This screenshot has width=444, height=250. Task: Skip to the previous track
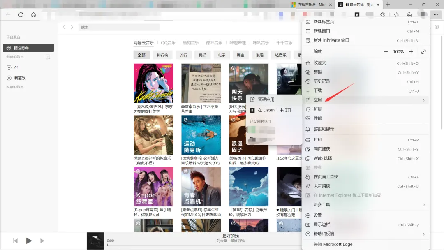pyautogui.click(x=16, y=241)
